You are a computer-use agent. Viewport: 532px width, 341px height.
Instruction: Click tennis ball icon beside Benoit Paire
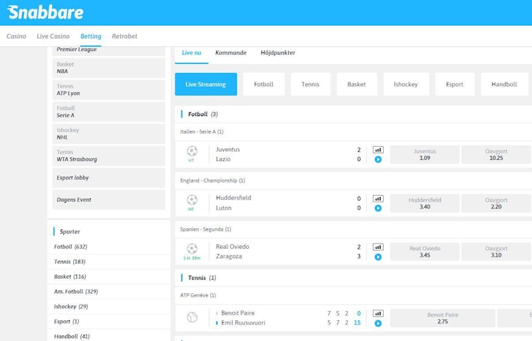[x=192, y=318]
